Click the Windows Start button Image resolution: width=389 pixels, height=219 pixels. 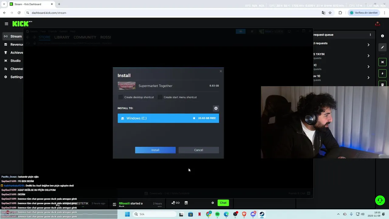click(127, 214)
